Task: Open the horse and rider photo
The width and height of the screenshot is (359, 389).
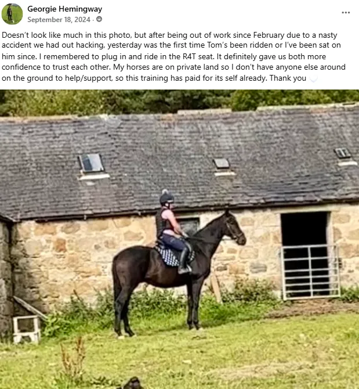Action: tap(179, 239)
